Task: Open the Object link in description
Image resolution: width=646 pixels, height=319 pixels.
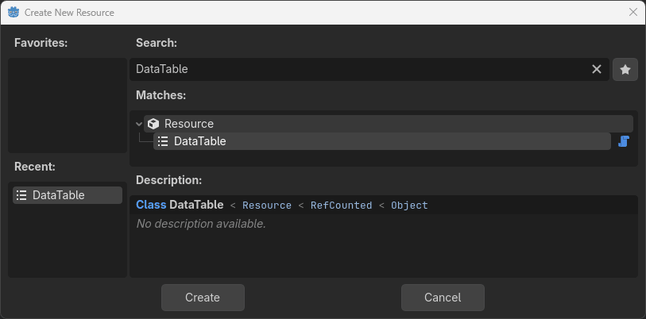Action: tap(409, 206)
